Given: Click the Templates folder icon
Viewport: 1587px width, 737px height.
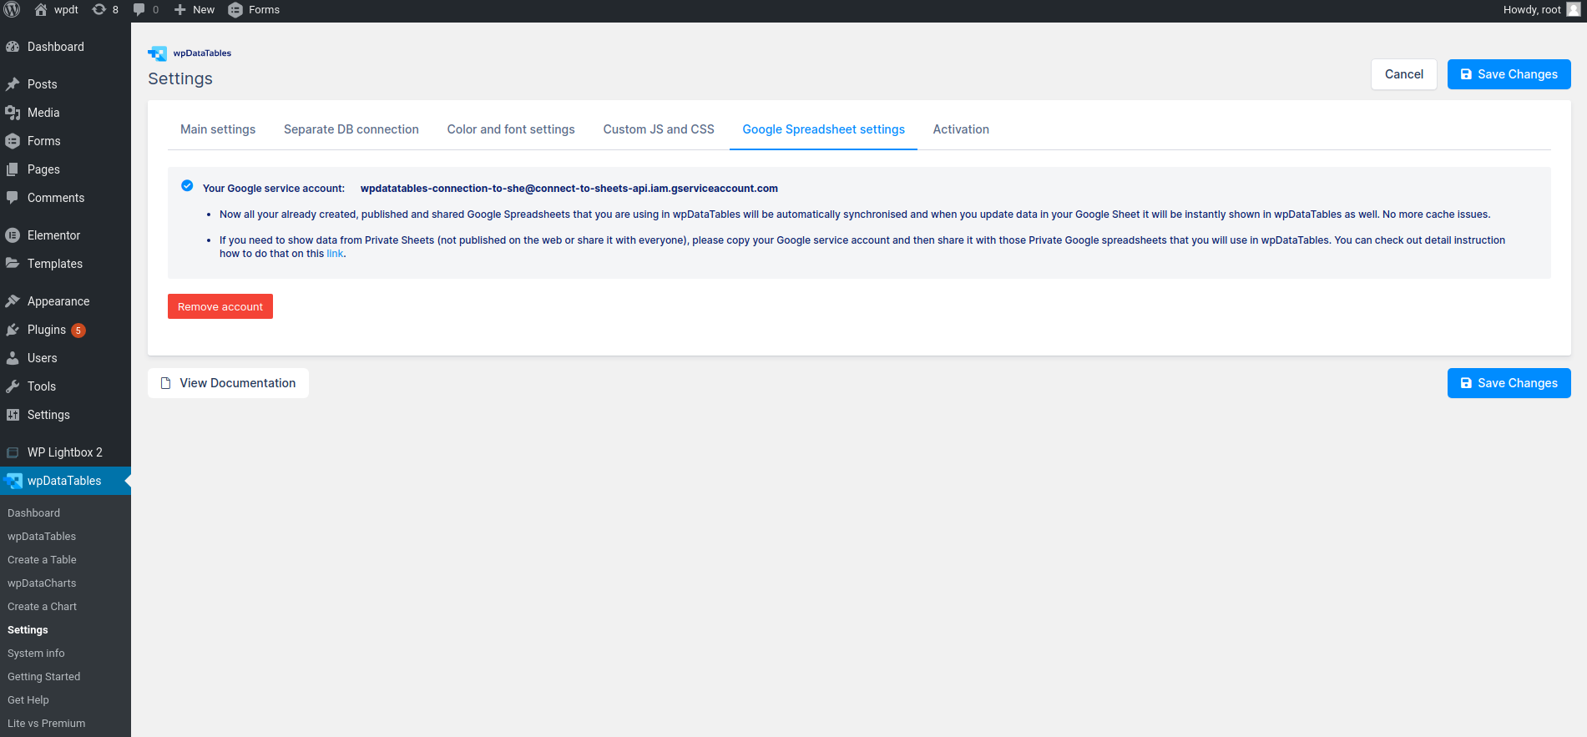Looking at the screenshot, I should (x=13, y=264).
